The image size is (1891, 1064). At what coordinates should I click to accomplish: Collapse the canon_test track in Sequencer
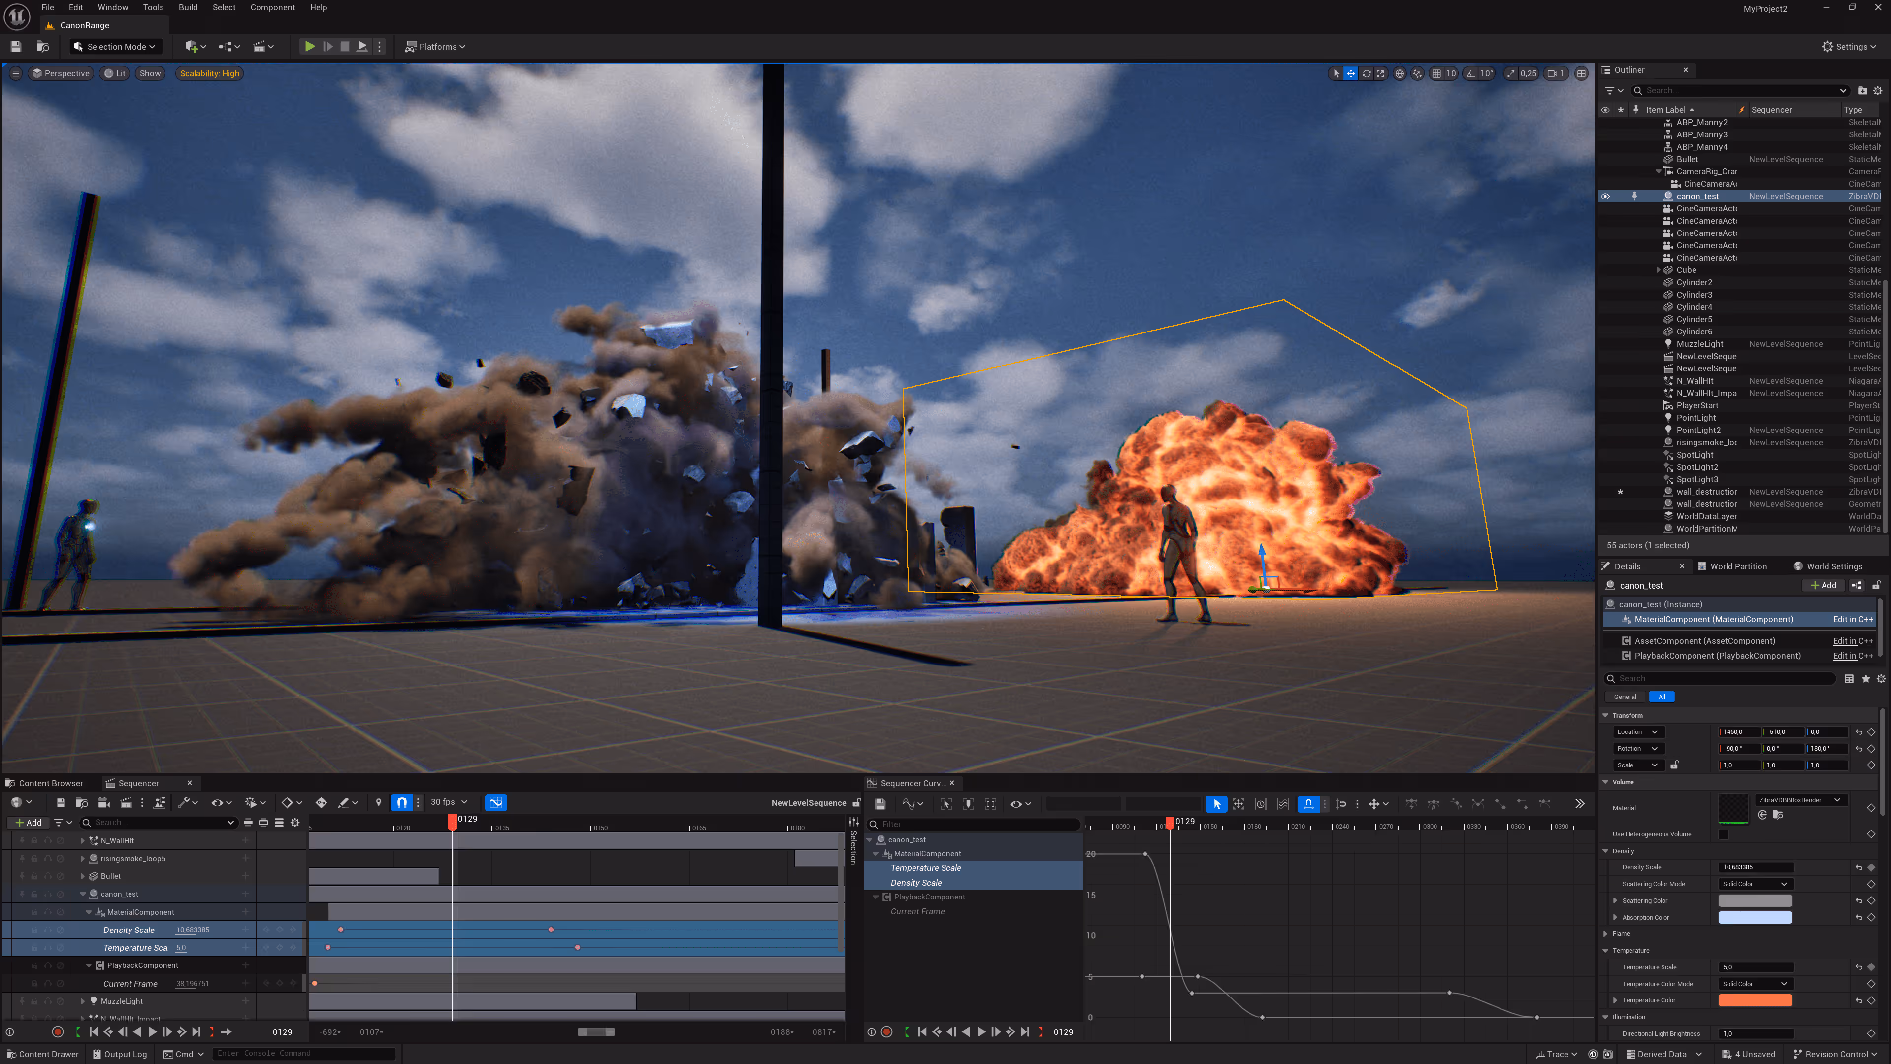83,894
